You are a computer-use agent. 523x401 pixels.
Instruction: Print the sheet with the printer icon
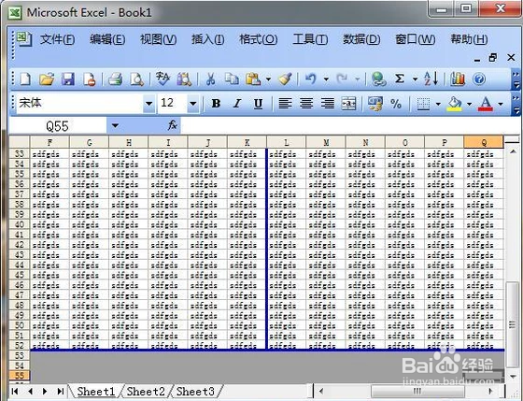point(116,79)
